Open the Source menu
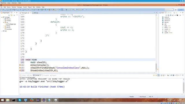This screenshot has width=185, height=104. click(9, 7)
